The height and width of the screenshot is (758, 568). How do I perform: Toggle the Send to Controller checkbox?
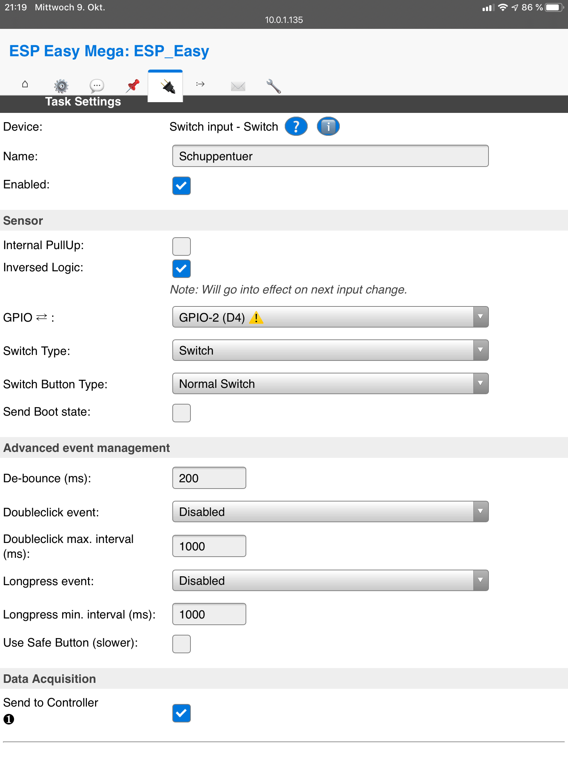[182, 713]
